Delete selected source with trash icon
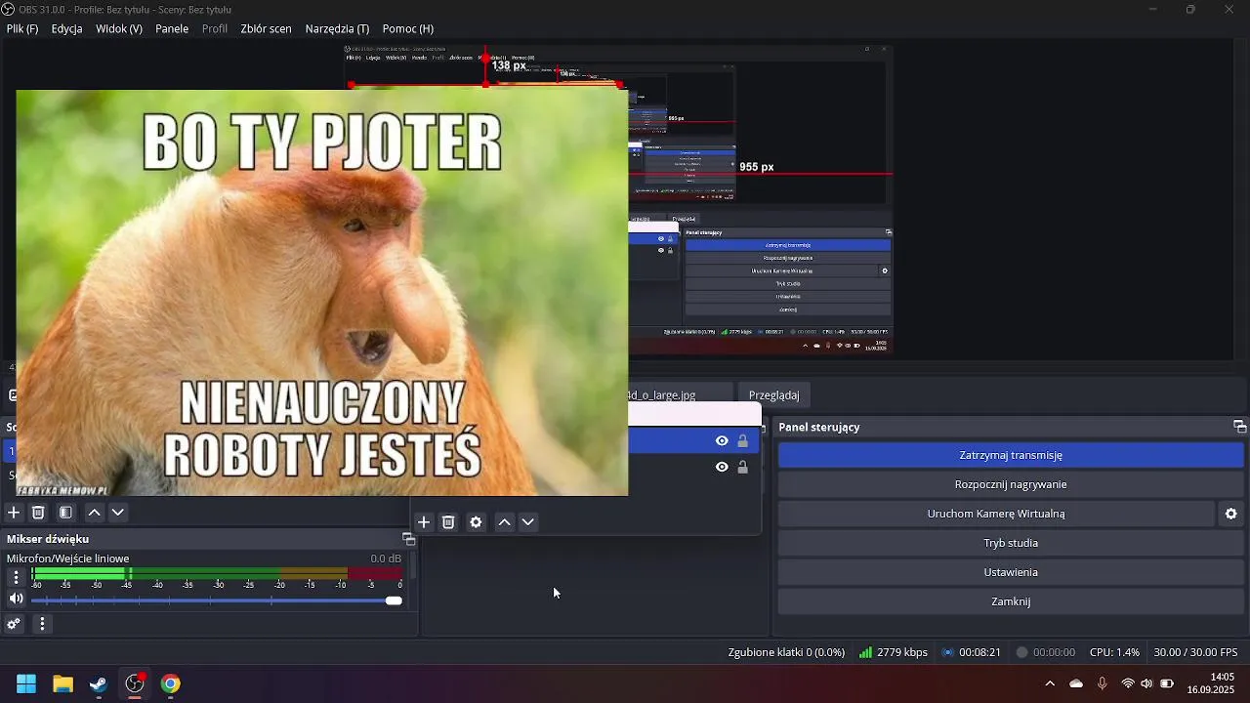Viewport: 1250px width, 703px height. (x=448, y=522)
